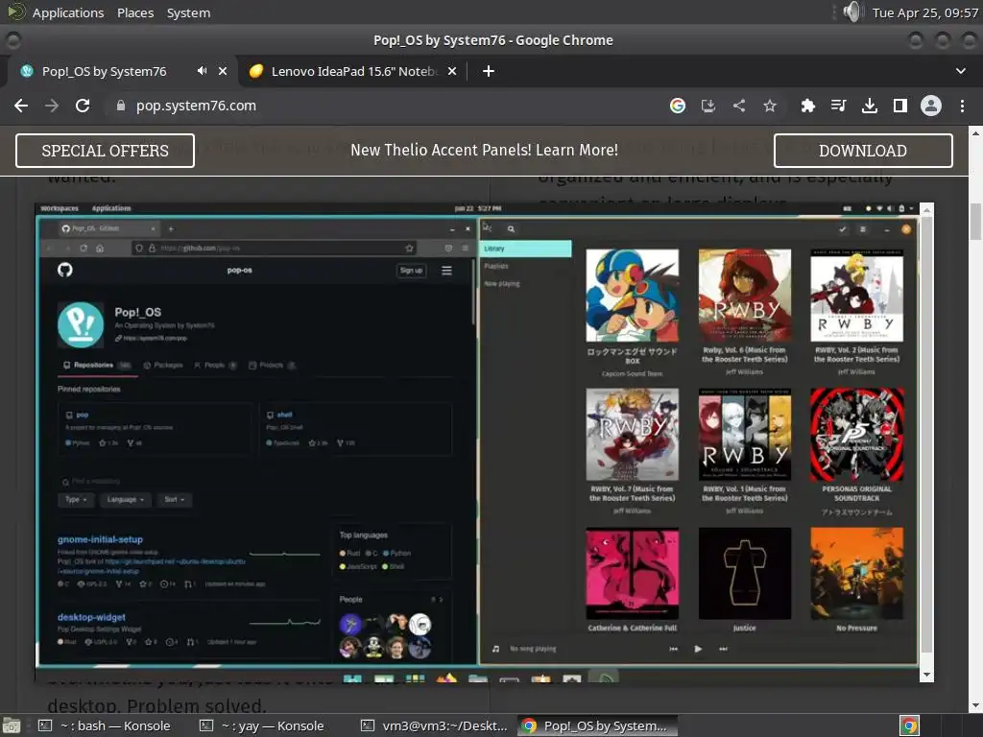This screenshot has width=983, height=737.
Task: Click show desktop icon in bottom panel
Action: click(12, 725)
